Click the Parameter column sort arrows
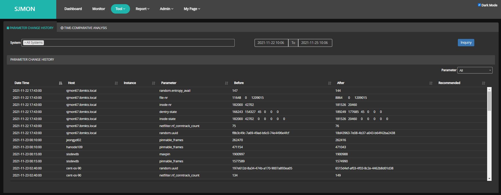 tap(227, 83)
